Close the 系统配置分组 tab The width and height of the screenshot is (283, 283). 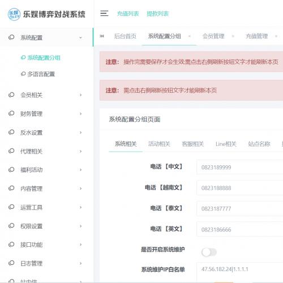click(x=190, y=36)
